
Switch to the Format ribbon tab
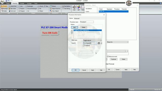22,3
